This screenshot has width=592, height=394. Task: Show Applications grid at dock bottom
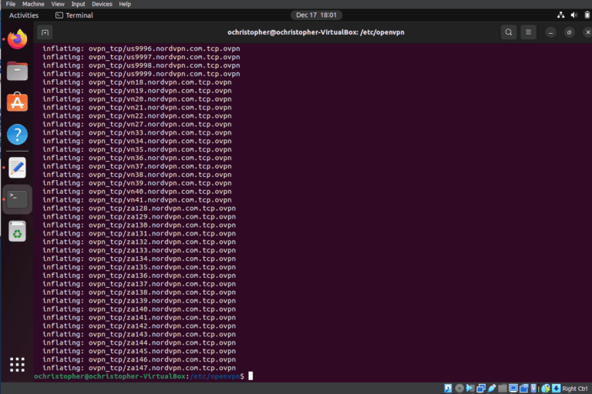(18, 365)
